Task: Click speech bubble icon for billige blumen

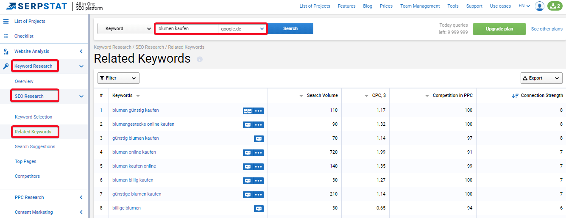Action: coord(259,209)
